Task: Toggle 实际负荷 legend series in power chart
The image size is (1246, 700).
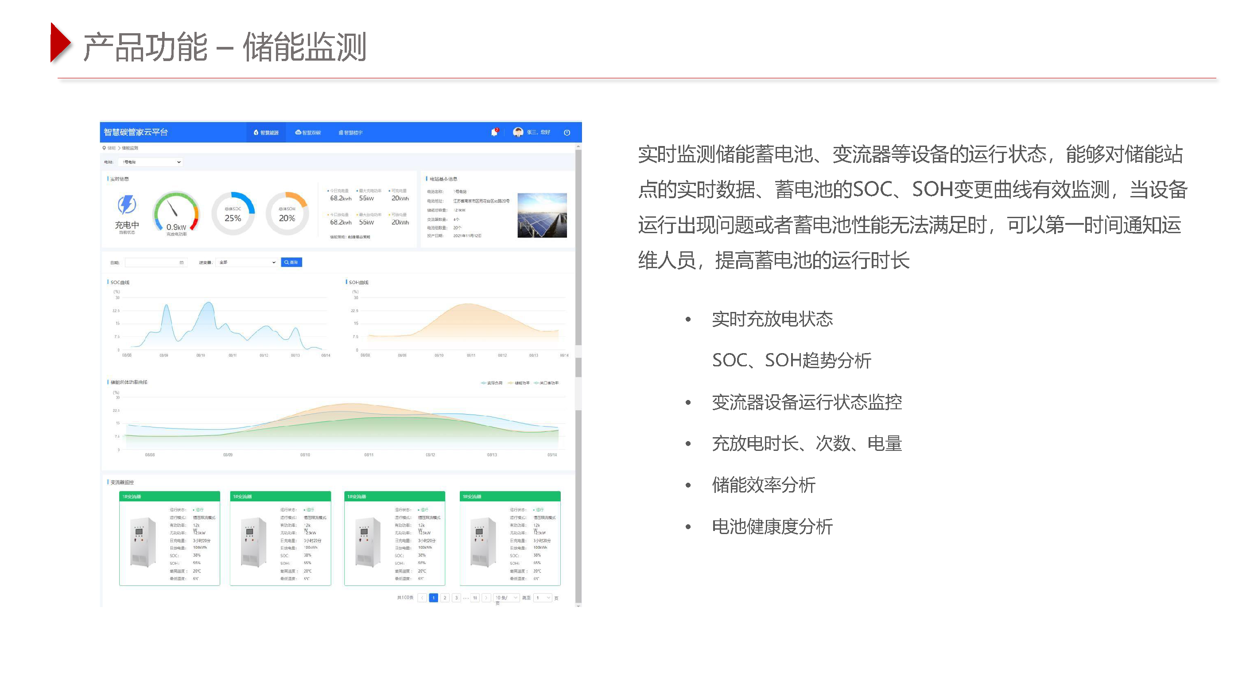Action: [492, 383]
